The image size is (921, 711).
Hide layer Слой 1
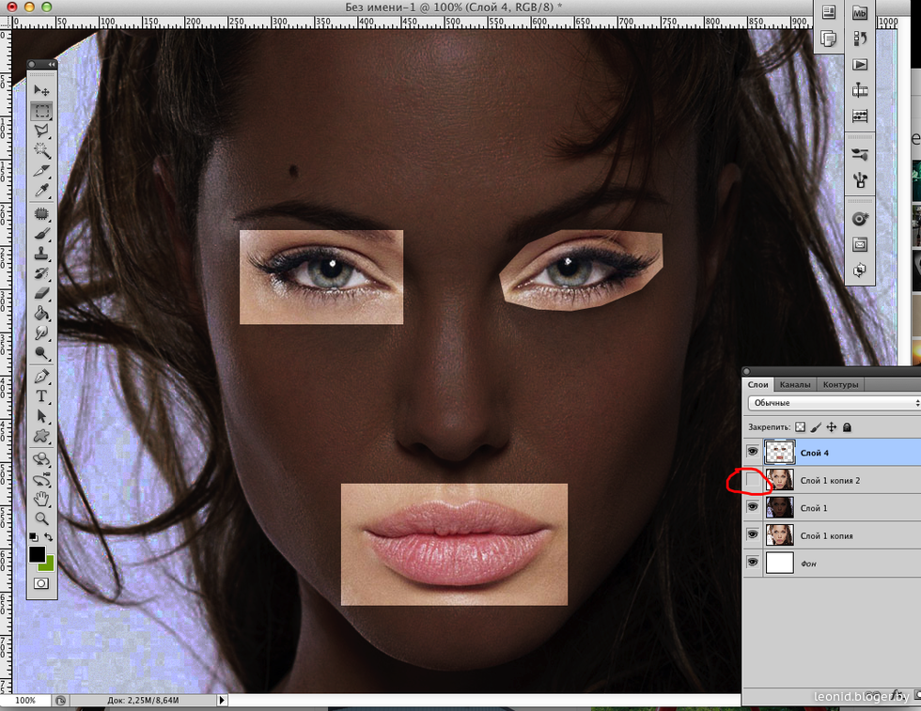753,506
